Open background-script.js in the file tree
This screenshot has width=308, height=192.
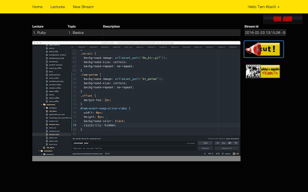tap(57, 55)
